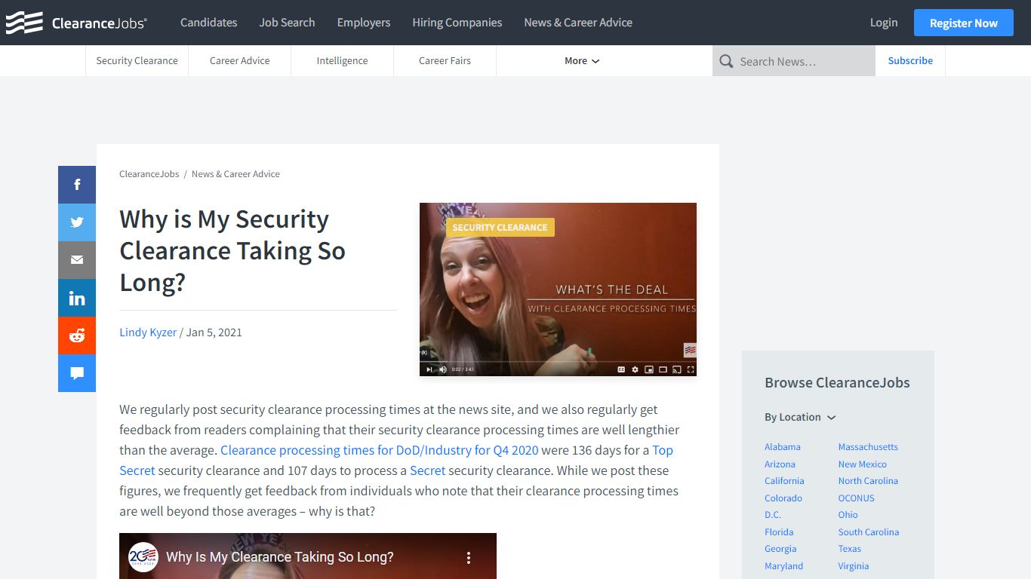The height and width of the screenshot is (579, 1031).
Task: Expand the By Location dropdown
Action: 800,417
